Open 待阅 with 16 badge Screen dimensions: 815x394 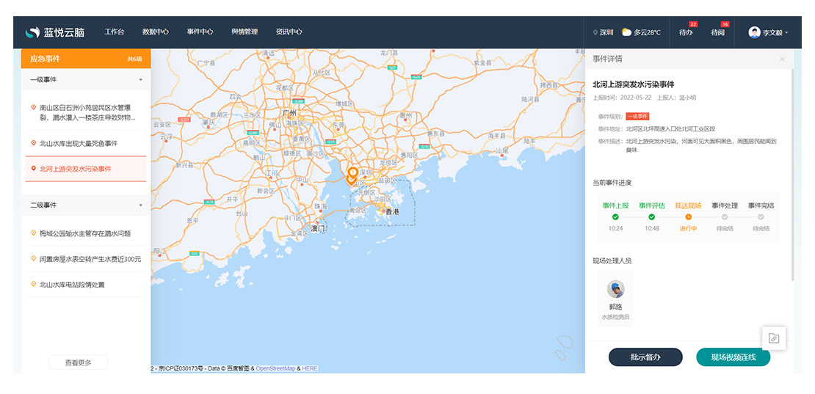(718, 32)
